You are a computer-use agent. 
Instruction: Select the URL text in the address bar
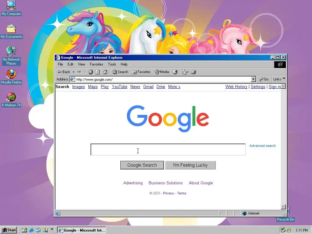[x=94, y=80]
